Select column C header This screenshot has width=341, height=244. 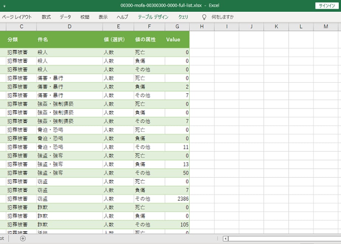click(21, 27)
